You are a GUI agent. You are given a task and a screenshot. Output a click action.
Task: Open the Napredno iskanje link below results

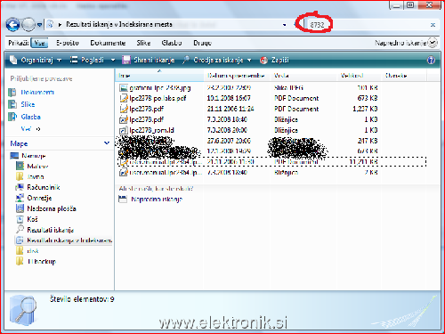coord(157,200)
